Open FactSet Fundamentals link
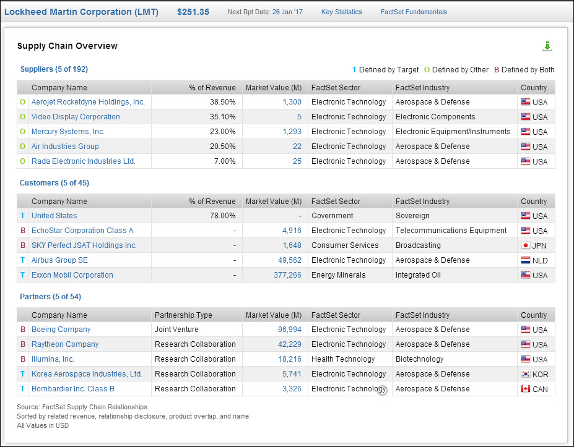Screen dimensions: 574x447 tap(414, 12)
